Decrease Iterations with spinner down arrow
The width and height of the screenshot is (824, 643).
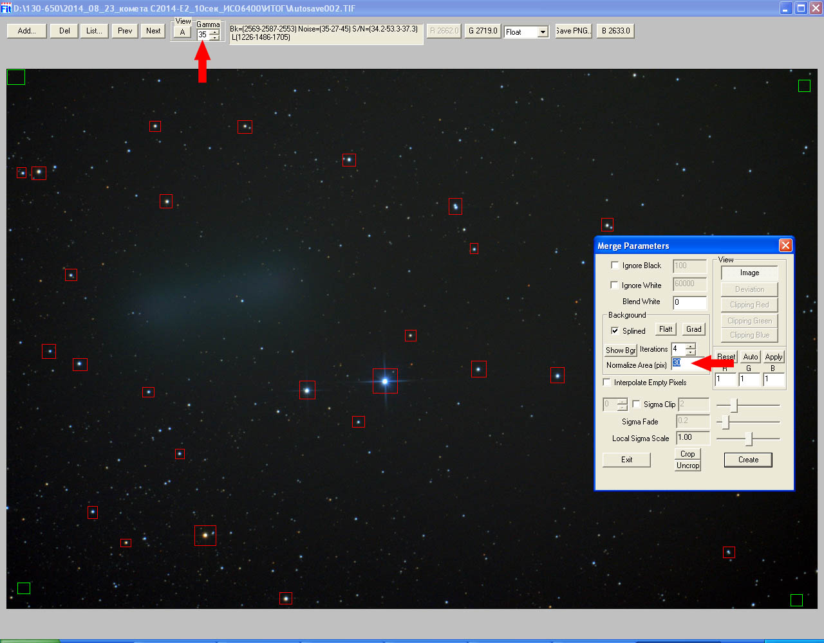coord(690,352)
